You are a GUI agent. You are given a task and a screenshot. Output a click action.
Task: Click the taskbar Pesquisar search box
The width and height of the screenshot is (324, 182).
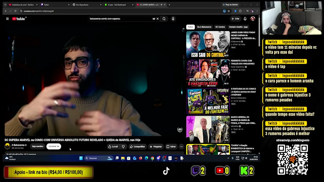(x=99, y=158)
